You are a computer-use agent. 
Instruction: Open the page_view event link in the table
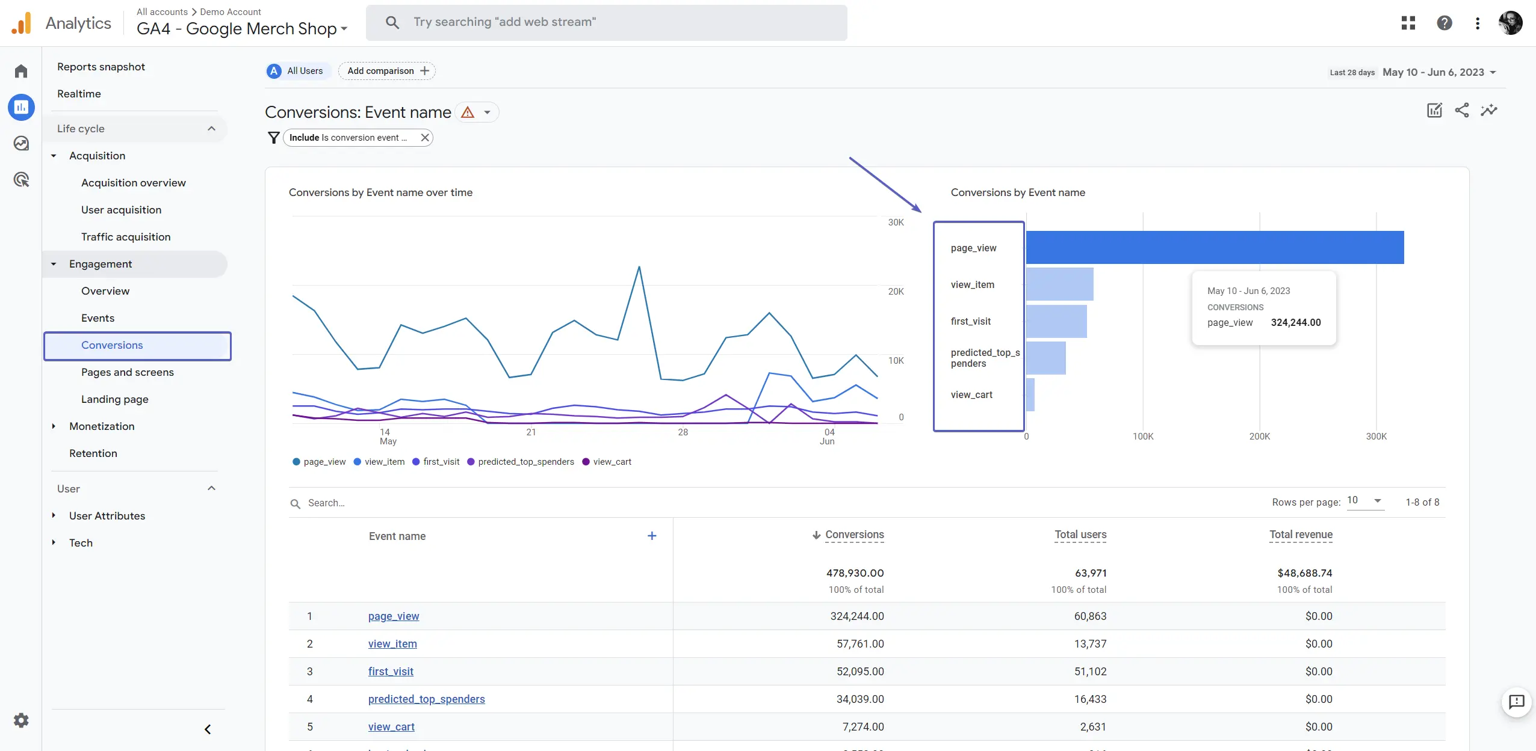tap(394, 616)
